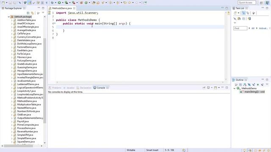271x152 pixels.
Task: Collapse the default package tree node
Action: (8, 17)
